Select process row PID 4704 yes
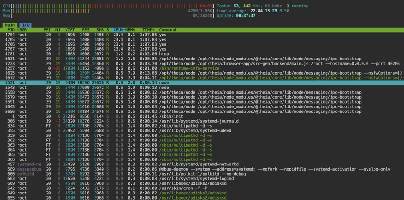Viewport: 404px width, 200px height. 202,35
